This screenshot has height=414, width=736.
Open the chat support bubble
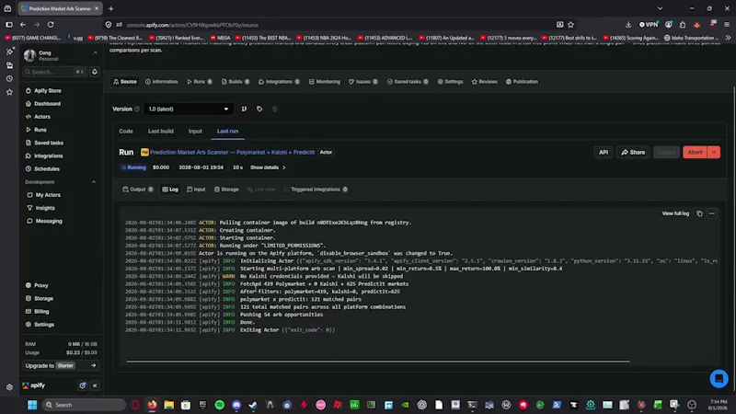(x=719, y=378)
